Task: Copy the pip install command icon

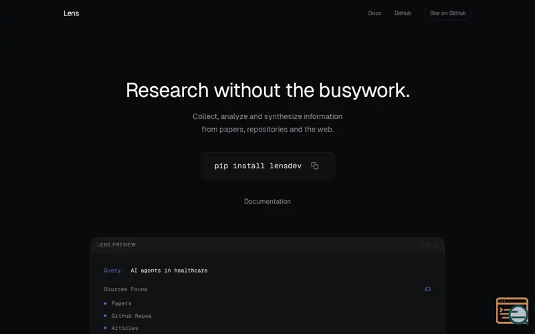Action: coord(314,166)
